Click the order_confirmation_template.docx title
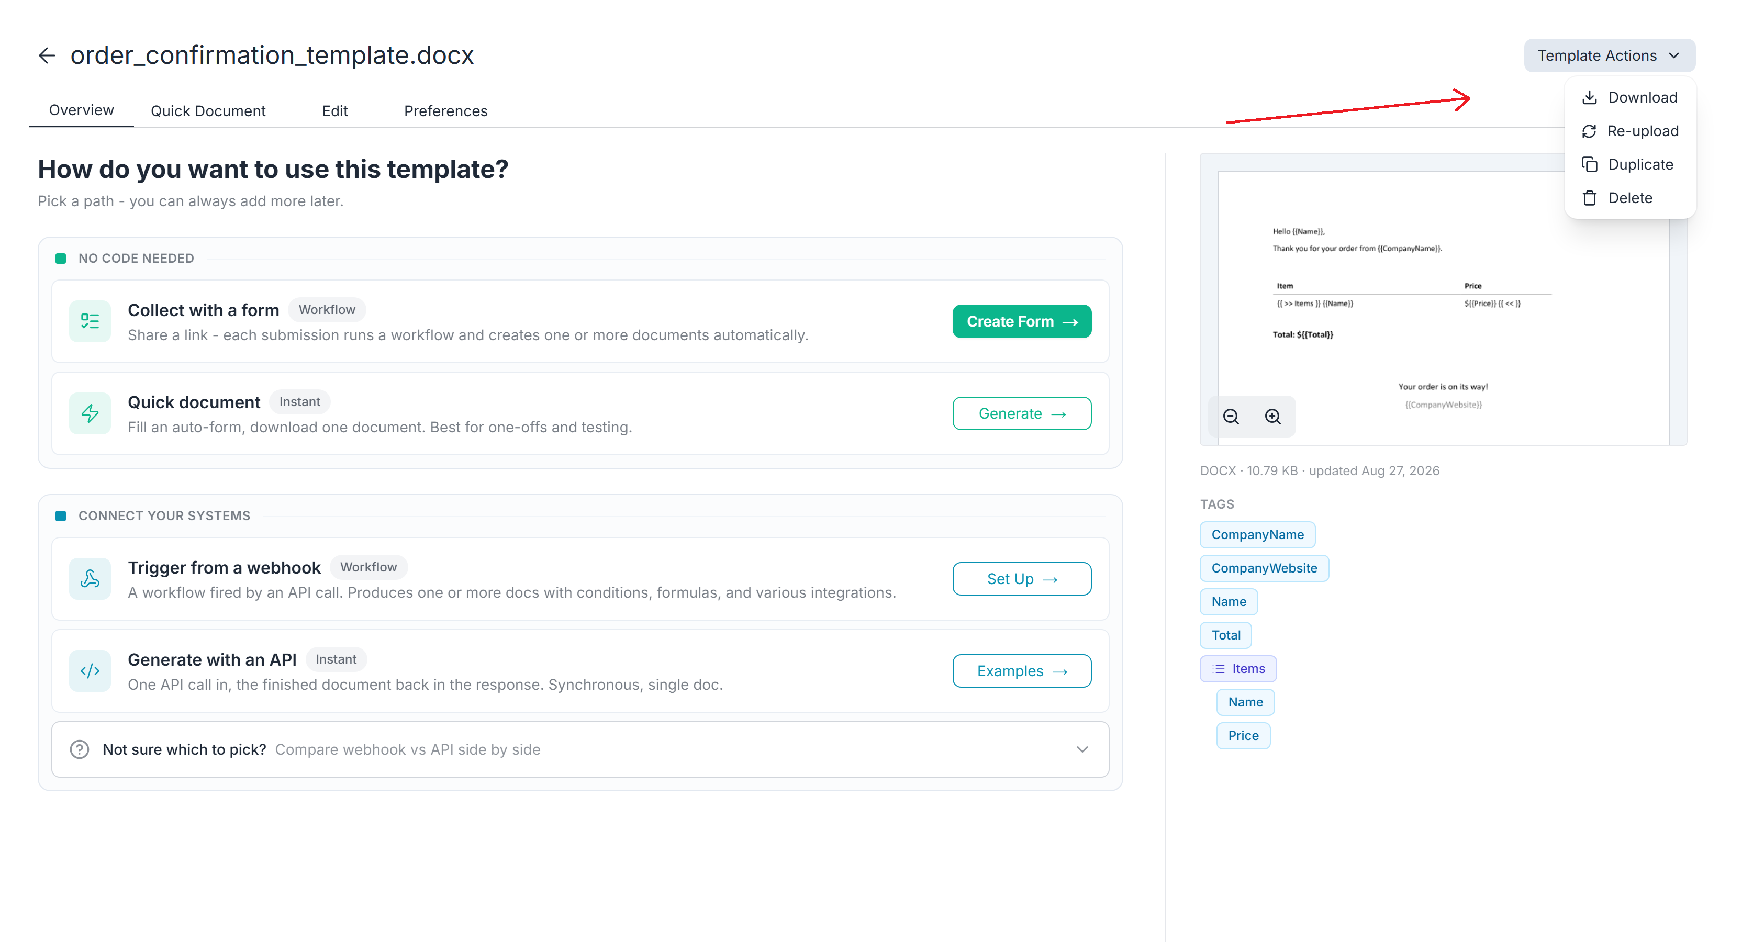 [x=272, y=55]
